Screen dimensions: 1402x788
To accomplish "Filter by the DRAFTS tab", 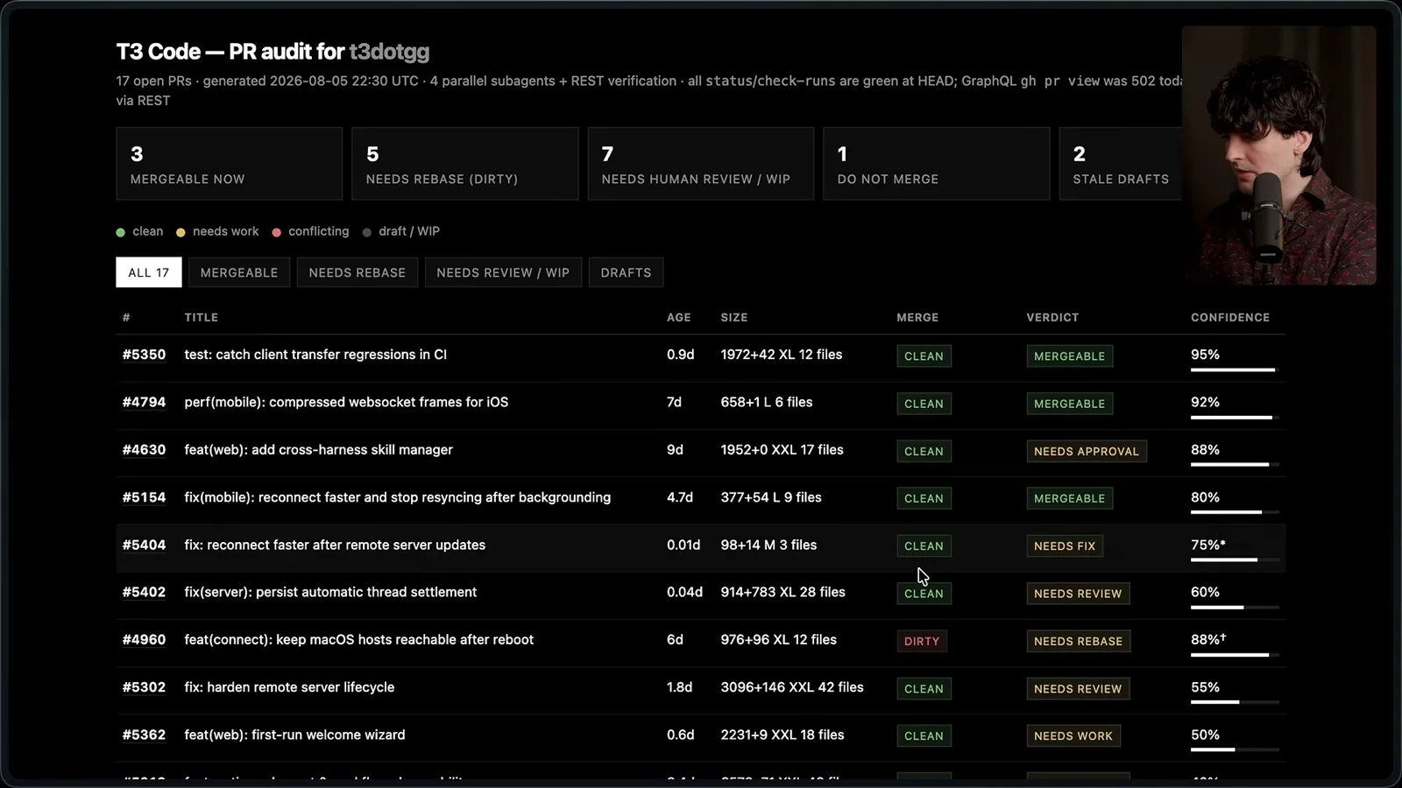I will (x=626, y=272).
